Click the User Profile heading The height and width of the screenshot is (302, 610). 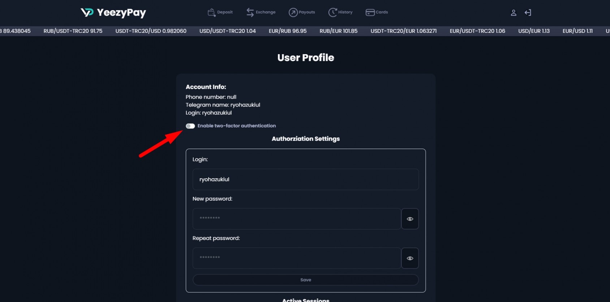(x=306, y=58)
